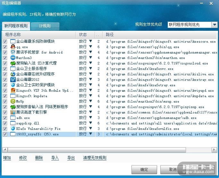Click the 清理无效规则 link
The image size is (219, 178).
pos(95,158)
